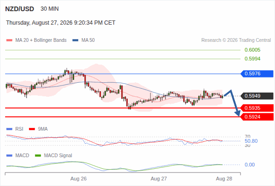275x186 pixels.
Task: Click the Aug 28 date axis label
Action: click(224, 179)
